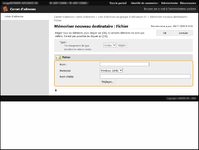Click the Régler button next to Type
The image size is (199, 150).
pyautogui.click(x=122, y=45)
